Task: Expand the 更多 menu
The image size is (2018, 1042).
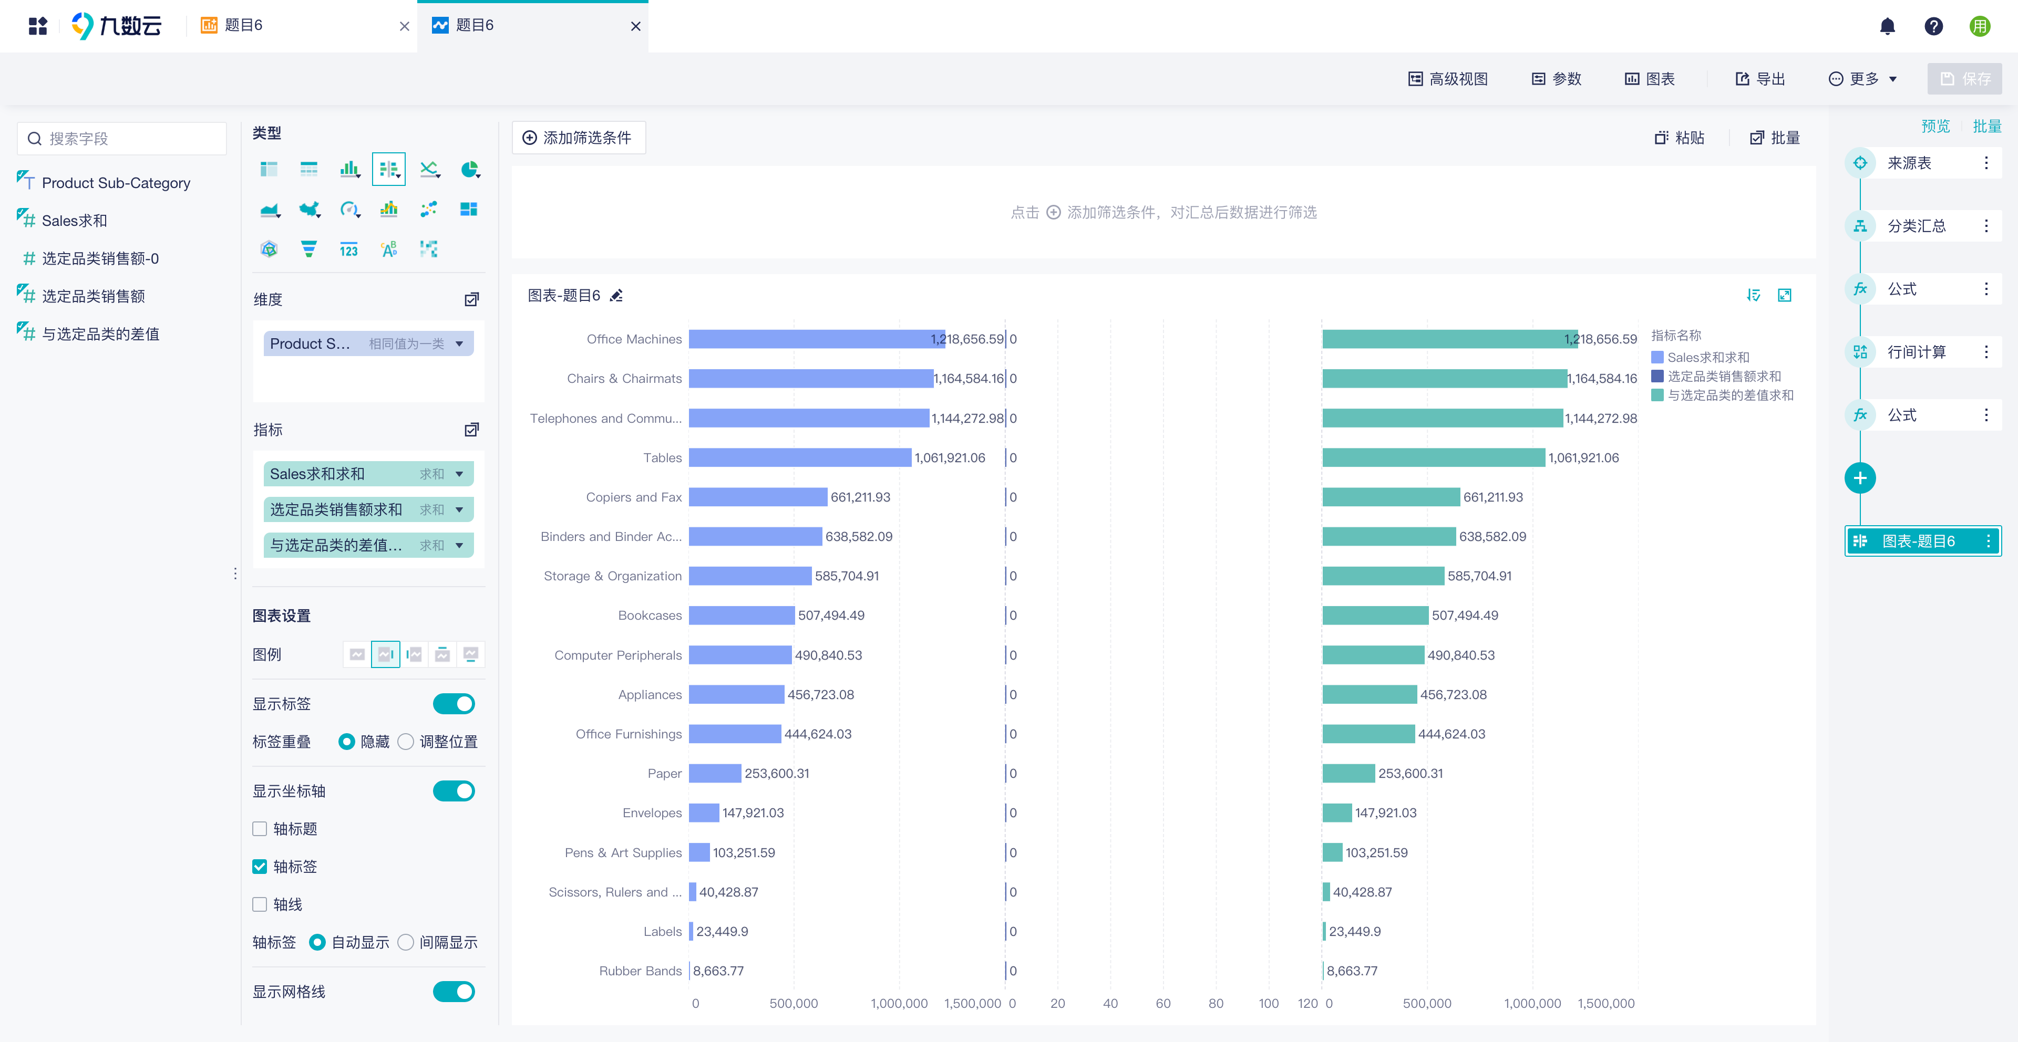Action: (1862, 78)
